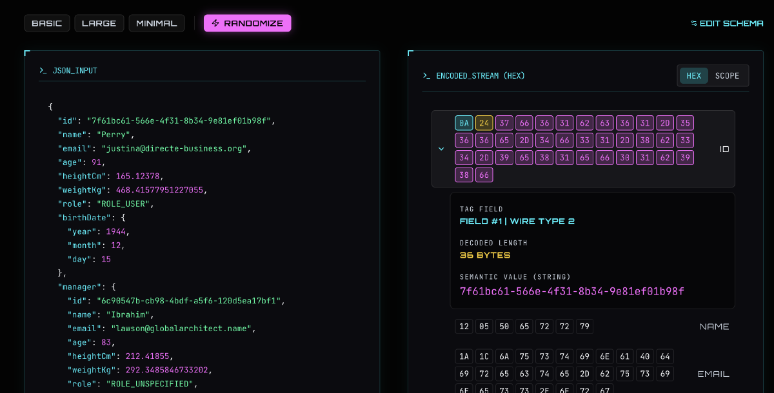Click the "role": "ROLE_USER" line

pyautogui.click(x=106, y=204)
